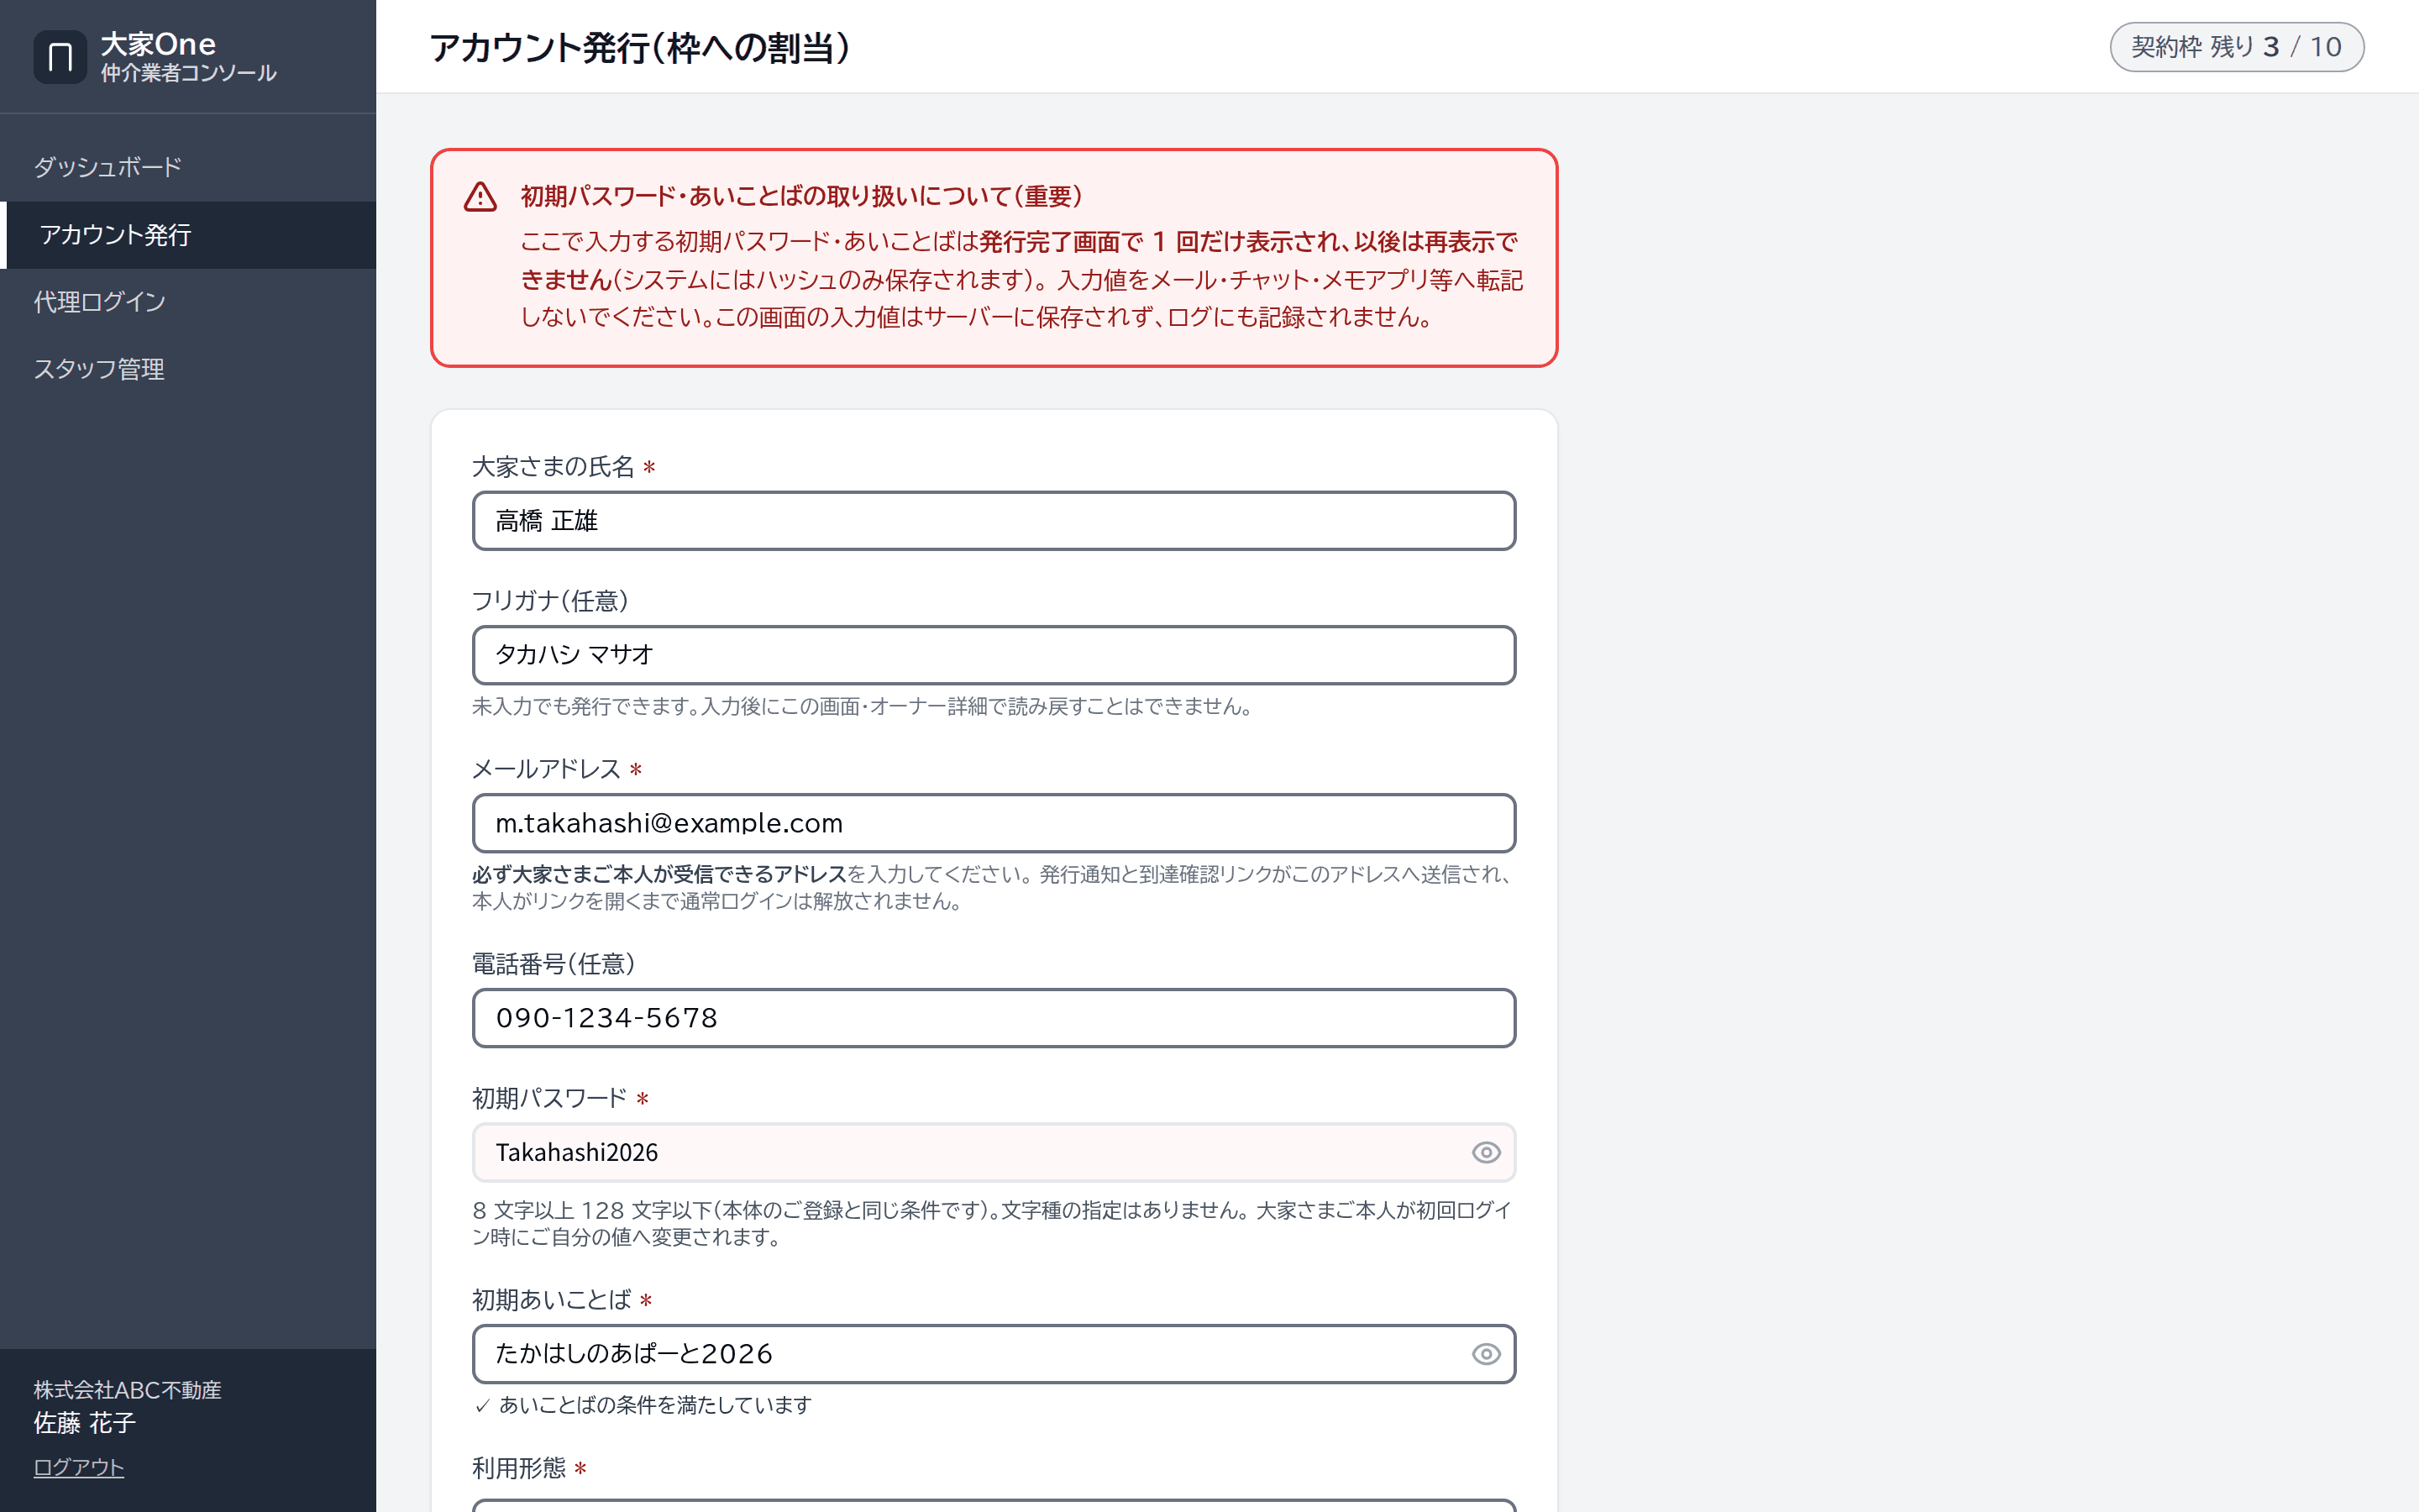
Task: Click into the フリガナ input field
Action: [994, 655]
